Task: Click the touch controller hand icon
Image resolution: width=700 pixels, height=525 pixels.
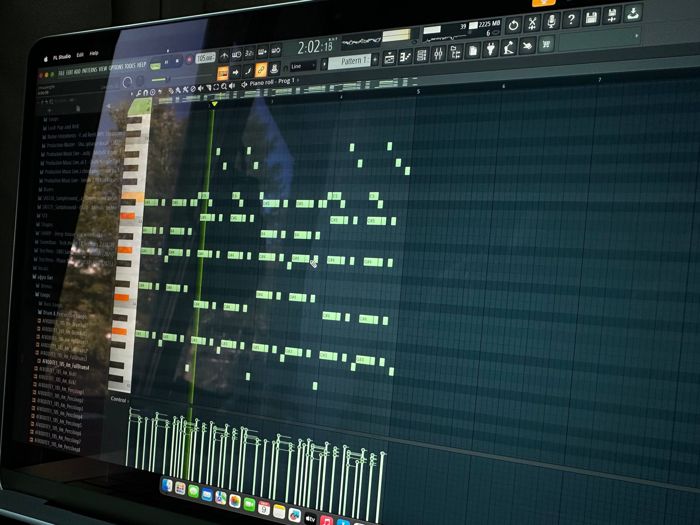Action: (527, 46)
